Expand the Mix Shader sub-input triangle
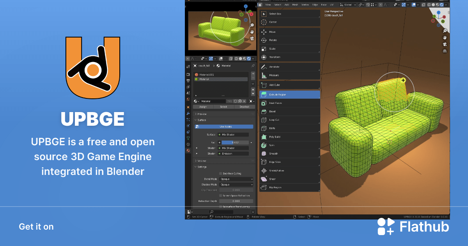Image resolution: width=468 pixels, height=246 pixels. 197,148
